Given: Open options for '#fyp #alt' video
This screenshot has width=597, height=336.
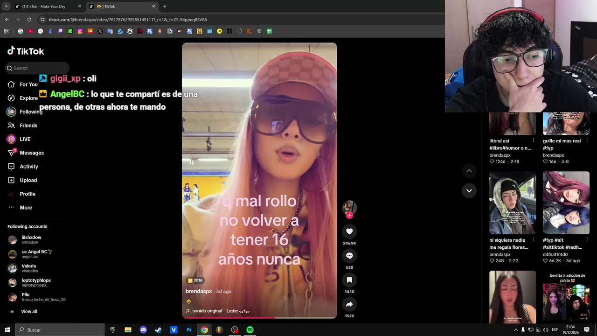Looking at the screenshot, I should (587, 240).
